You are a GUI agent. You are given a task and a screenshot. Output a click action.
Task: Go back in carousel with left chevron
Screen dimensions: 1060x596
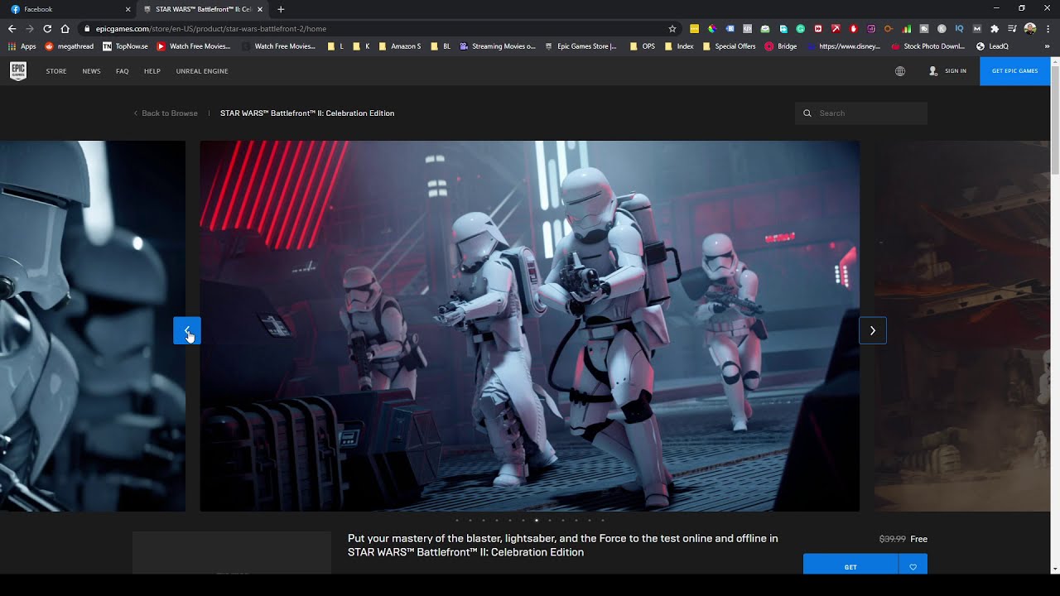[186, 330]
